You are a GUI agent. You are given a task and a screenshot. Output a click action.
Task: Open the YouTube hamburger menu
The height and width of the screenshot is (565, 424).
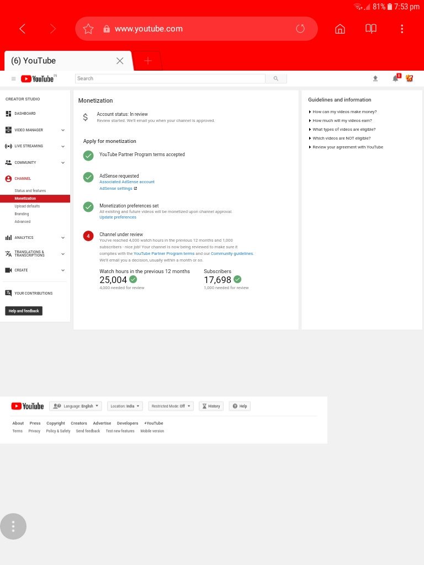[x=13, y=78]
